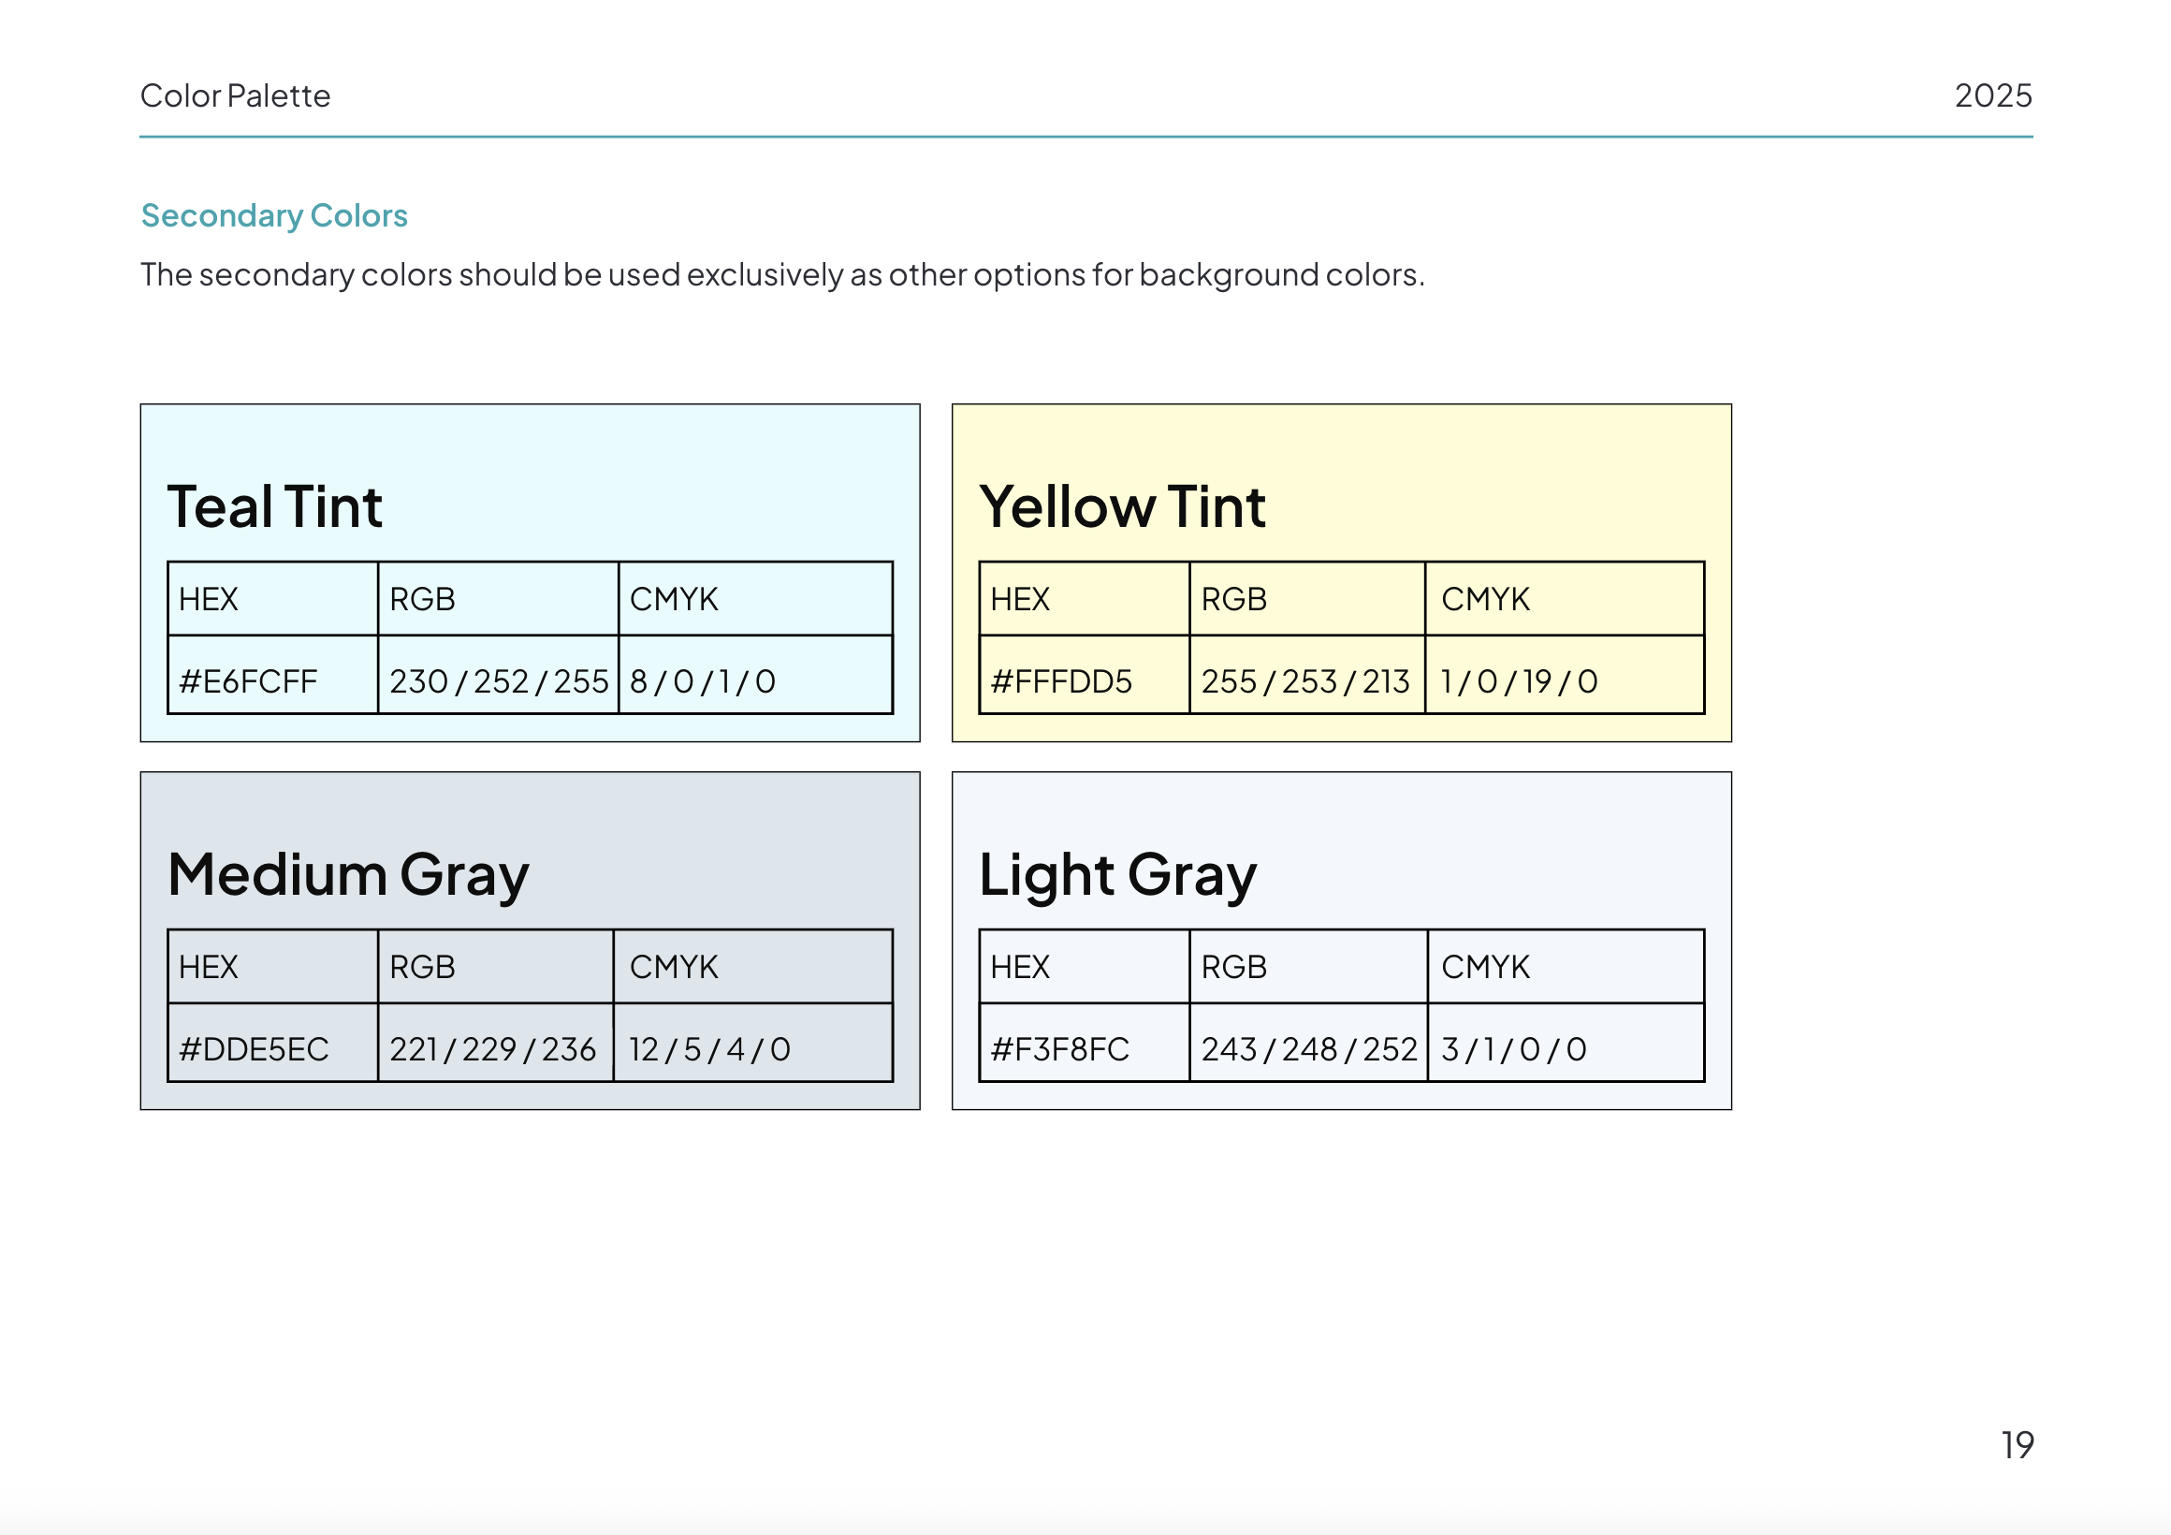Click the #E6FCFF hex value
Image resolution: width=2171 pixels, height=1535 pixels.
pyautogui.click(x=248, y=682)
